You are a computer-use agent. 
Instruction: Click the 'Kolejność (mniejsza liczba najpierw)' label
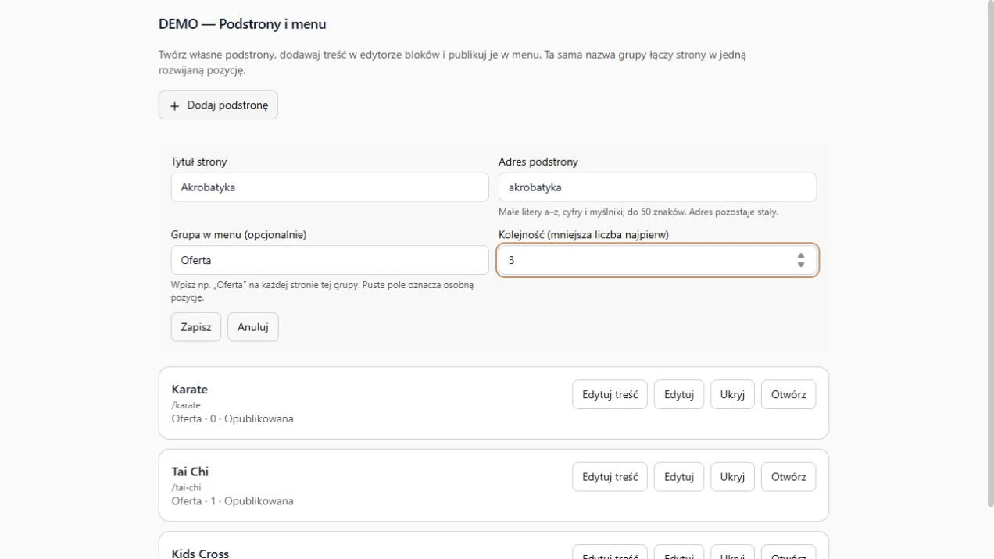tap(584, 234)
